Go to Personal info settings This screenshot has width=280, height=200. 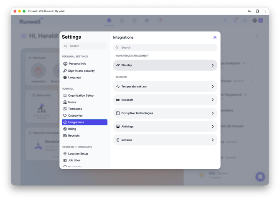84,64
